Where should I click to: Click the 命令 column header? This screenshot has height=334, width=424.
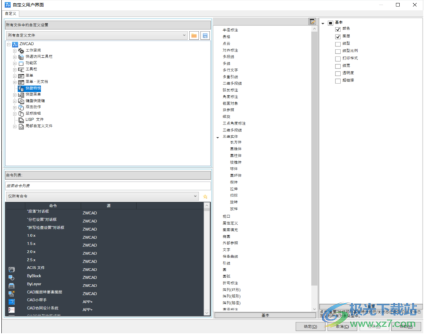coord(53,206)
